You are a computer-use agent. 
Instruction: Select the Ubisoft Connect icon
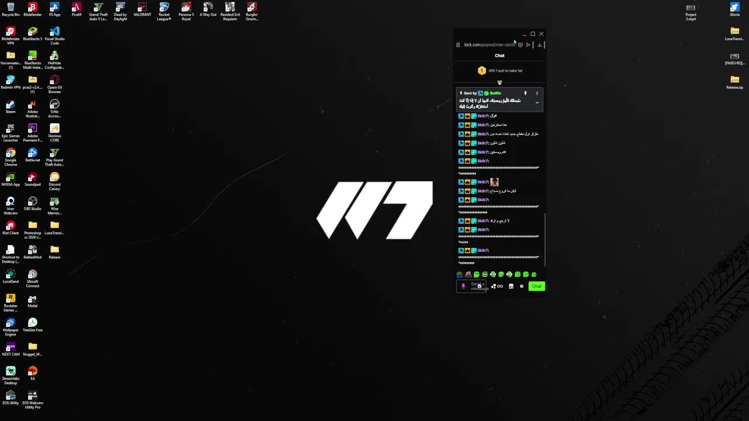tap(32, 279)
